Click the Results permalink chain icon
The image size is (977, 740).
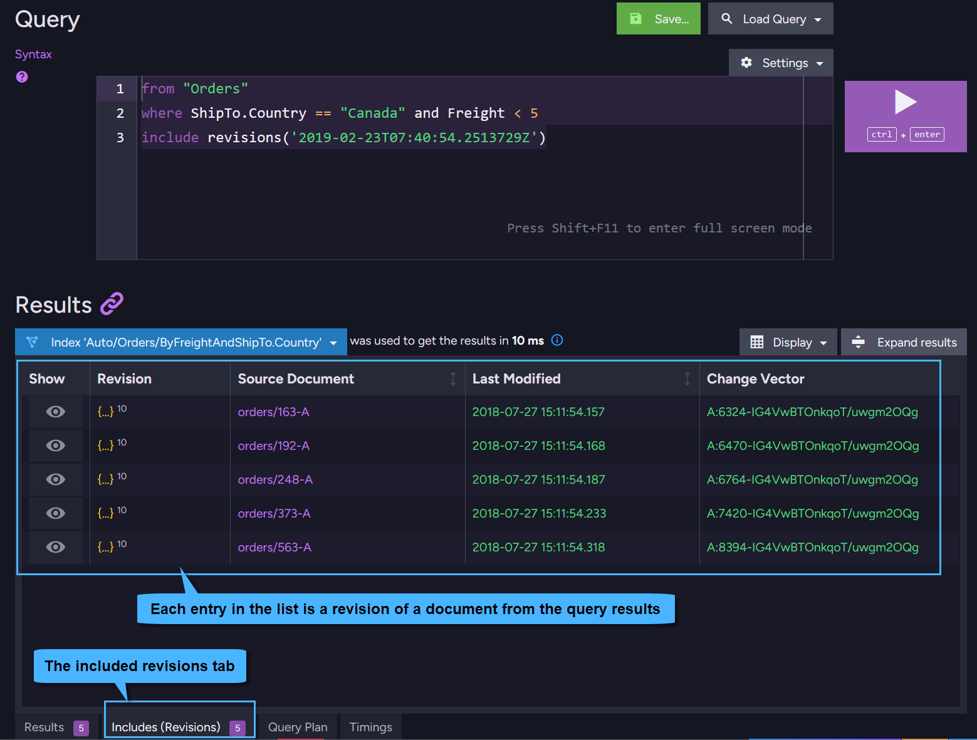[x=112, y=304]
